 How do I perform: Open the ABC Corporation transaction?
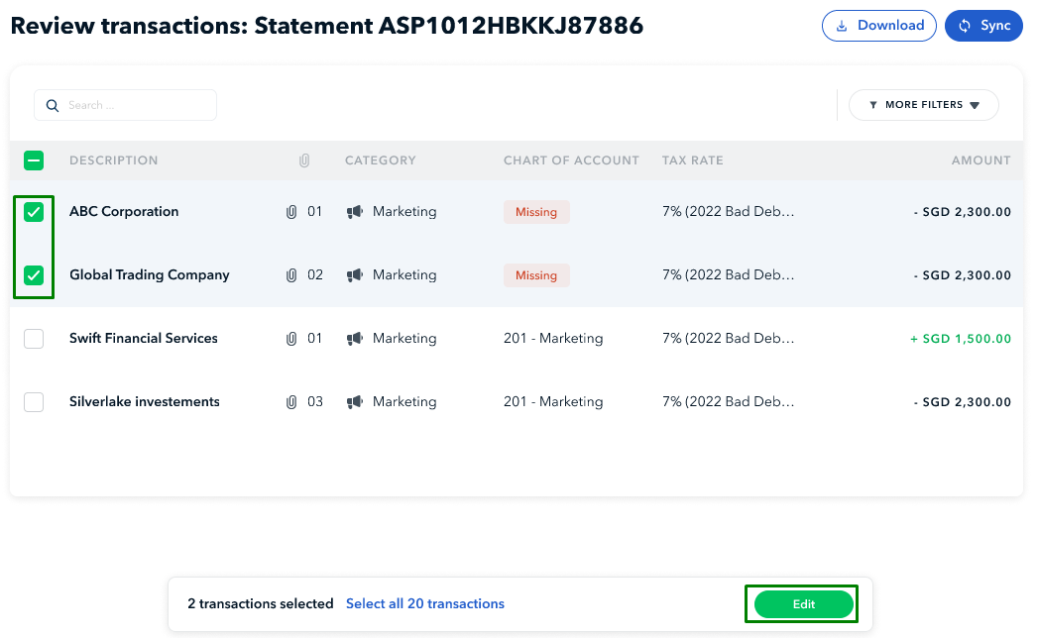click(x=124, y=212)
